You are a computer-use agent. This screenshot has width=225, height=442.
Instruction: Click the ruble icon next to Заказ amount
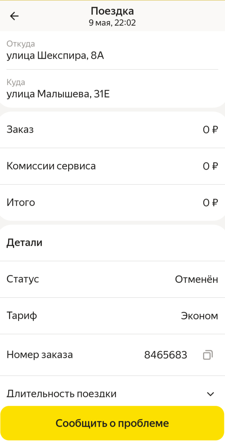(215, 129)
